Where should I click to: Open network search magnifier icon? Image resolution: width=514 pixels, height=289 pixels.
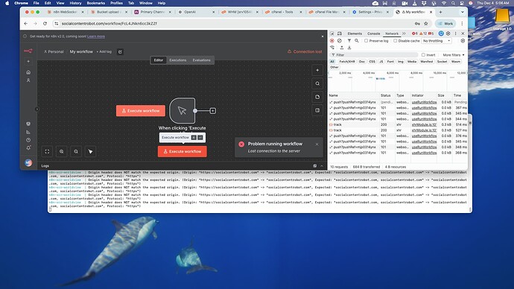(357, 41)
